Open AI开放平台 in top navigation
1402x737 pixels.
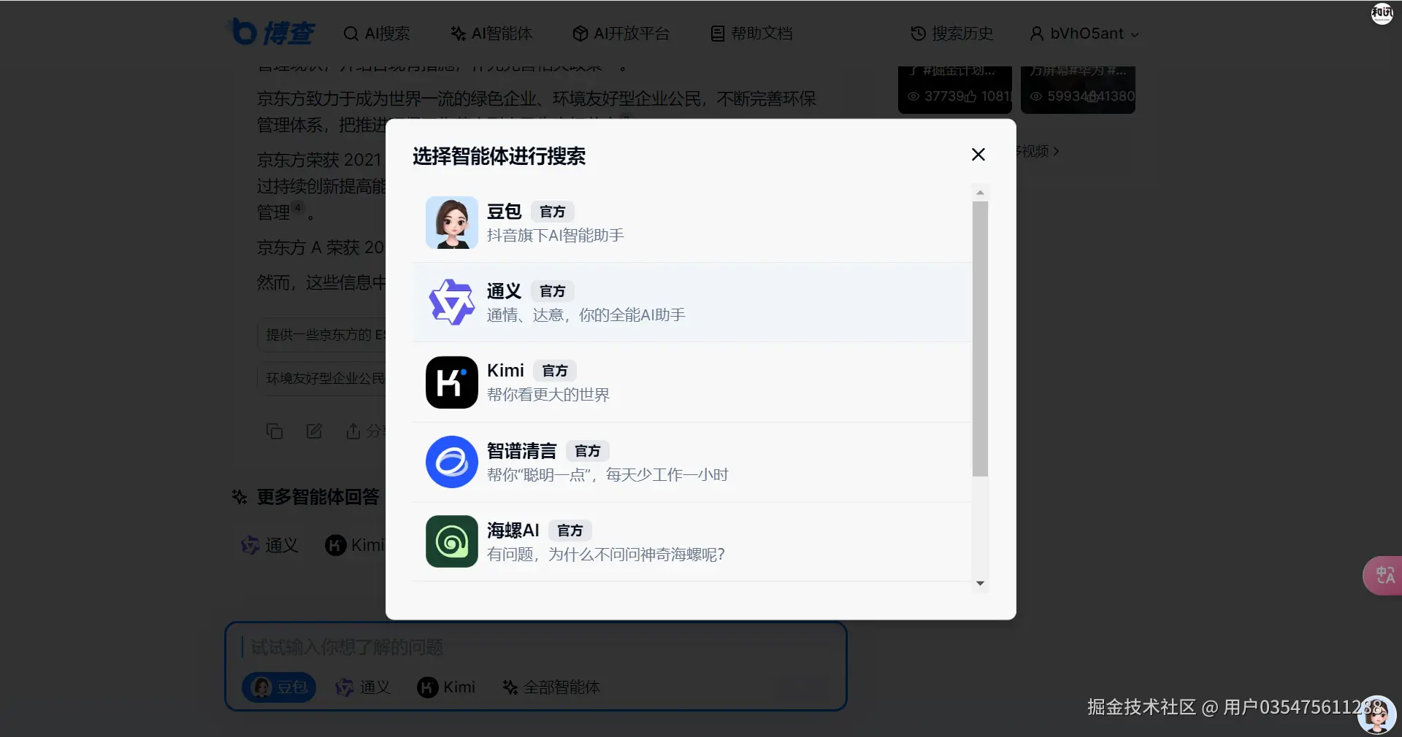621,34
